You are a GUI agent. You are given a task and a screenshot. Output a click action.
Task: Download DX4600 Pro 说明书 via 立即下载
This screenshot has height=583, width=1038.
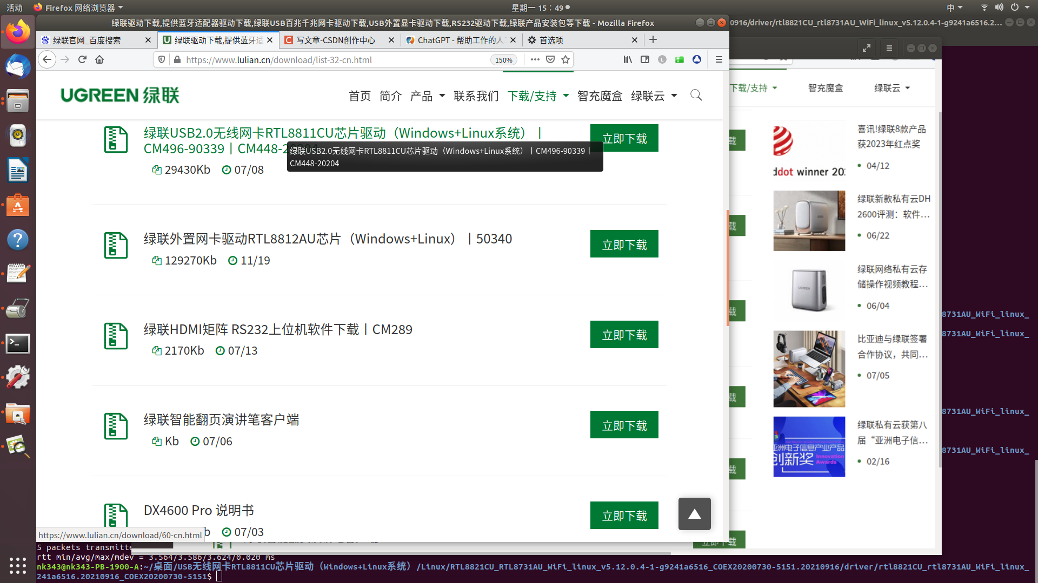click(624, 516)
